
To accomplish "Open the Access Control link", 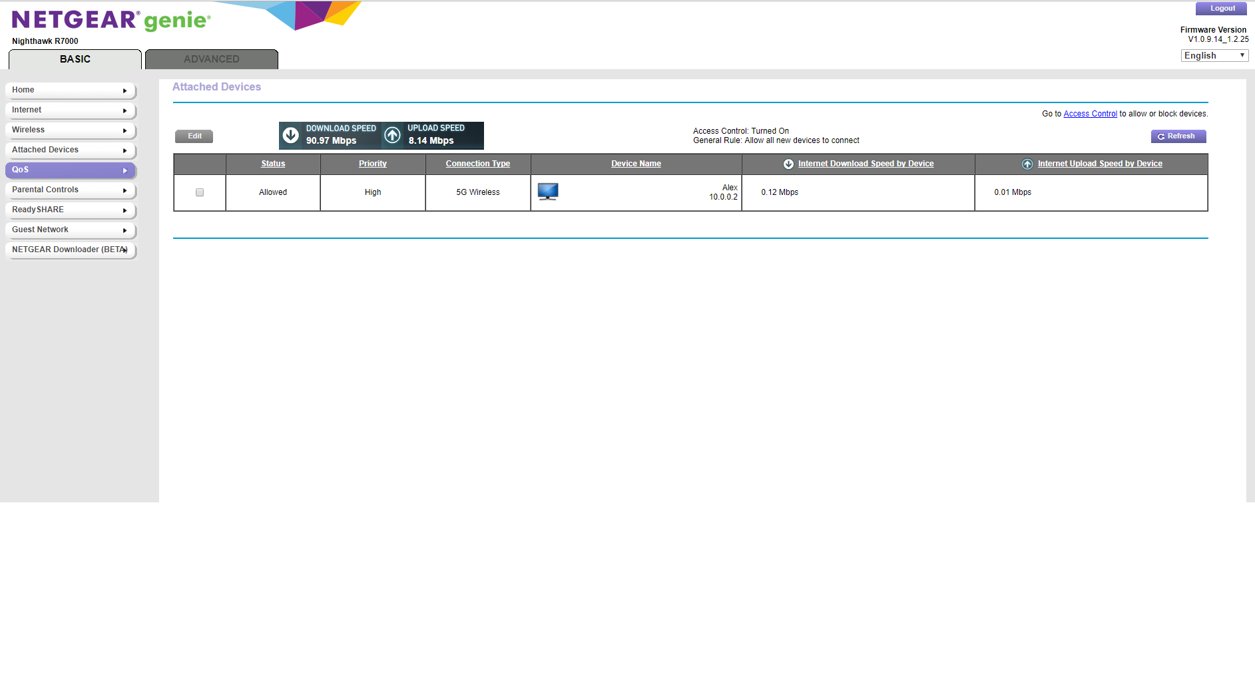I will point(1090,113).
